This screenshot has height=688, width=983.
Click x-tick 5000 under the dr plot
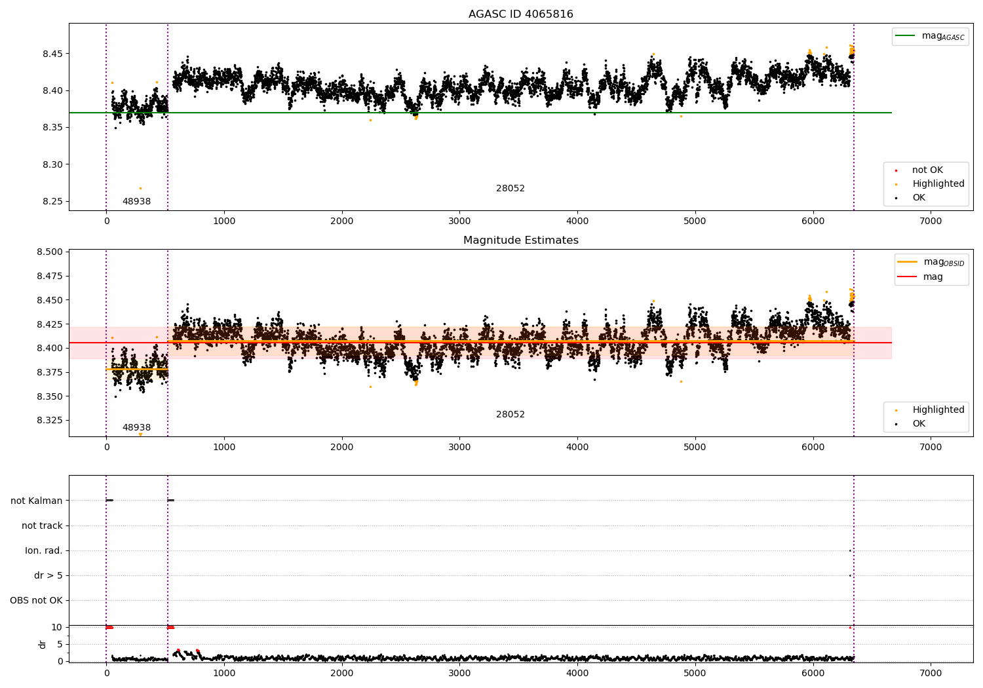tap(695, 673)
